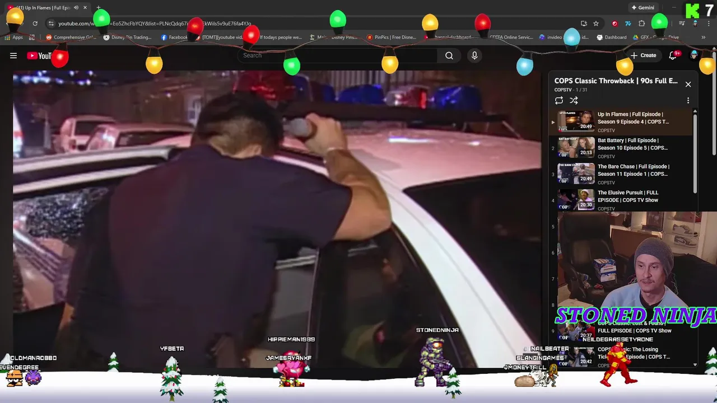The height and width of the screenshot is (403, 717).
Task: Open the PinPics Free Disney bookmark
Action: (x=390, y=38)
